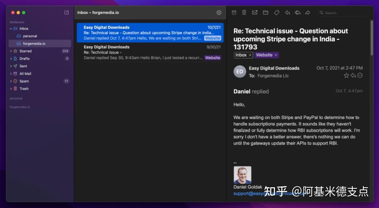The width and height of the screenshot is (379, 208).
Task: Click the message pane scrollbar
Action: pyautogui.click(x=372, y=38)
